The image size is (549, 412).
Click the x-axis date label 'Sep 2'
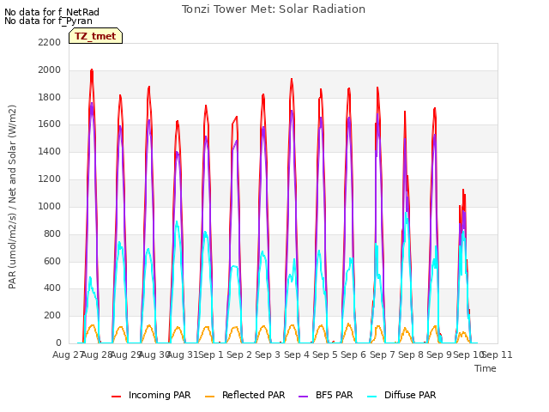click(239, 354)
